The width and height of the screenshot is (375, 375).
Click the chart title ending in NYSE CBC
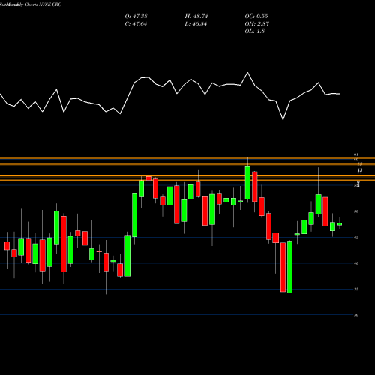tap(31, 4)
